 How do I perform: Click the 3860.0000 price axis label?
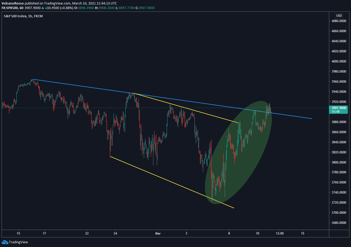coord(339,132)
